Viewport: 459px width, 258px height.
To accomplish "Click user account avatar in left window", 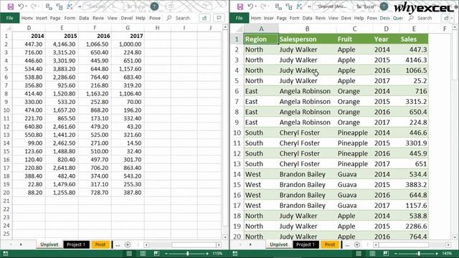I will point(154,6).
